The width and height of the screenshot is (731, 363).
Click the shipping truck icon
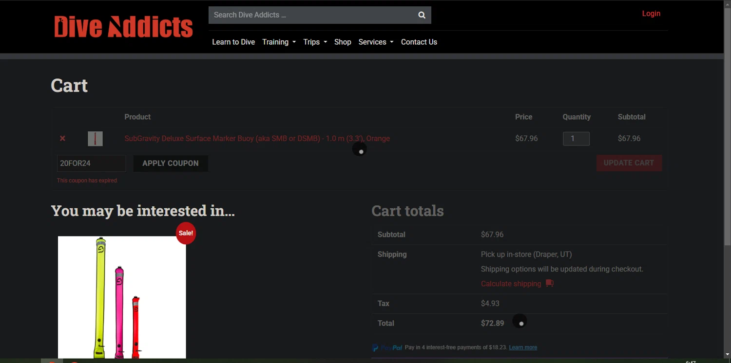pyautogui.click(x=550, y=283)
